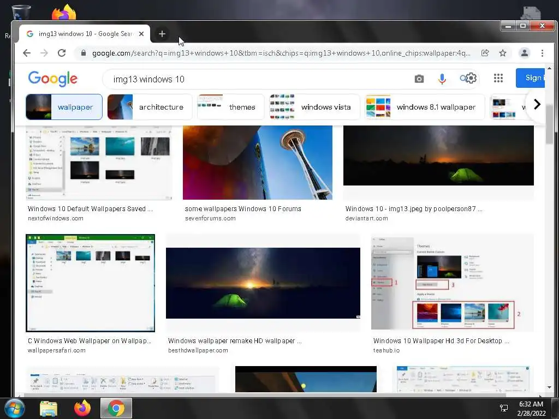Image resolution: width=559 pixels, height=419 pixels.
Task: Open the teahub.io source link
Action: click(386, 351)
